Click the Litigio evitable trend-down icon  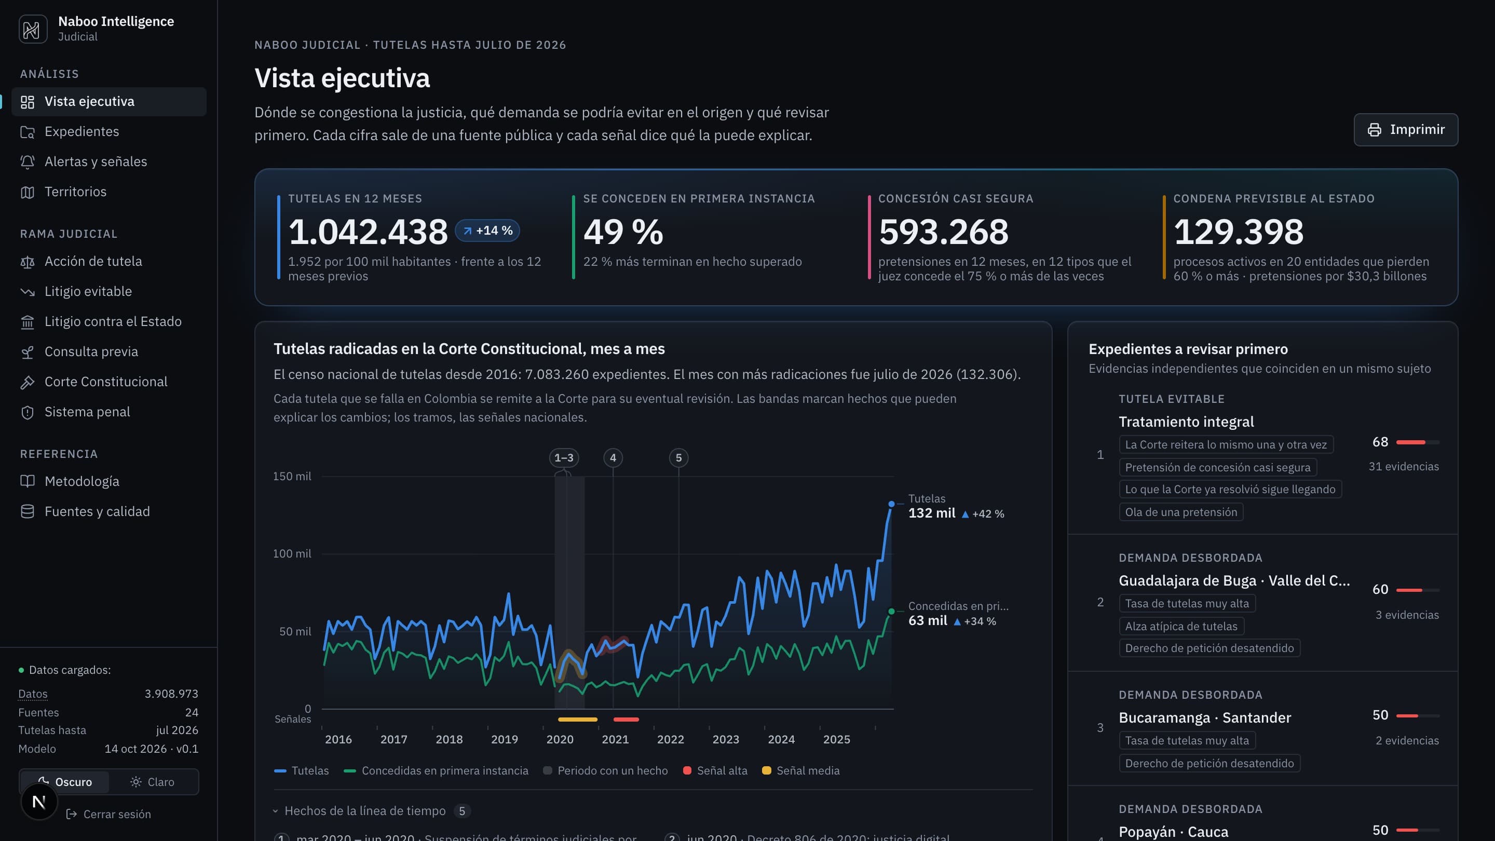(28, 292)
